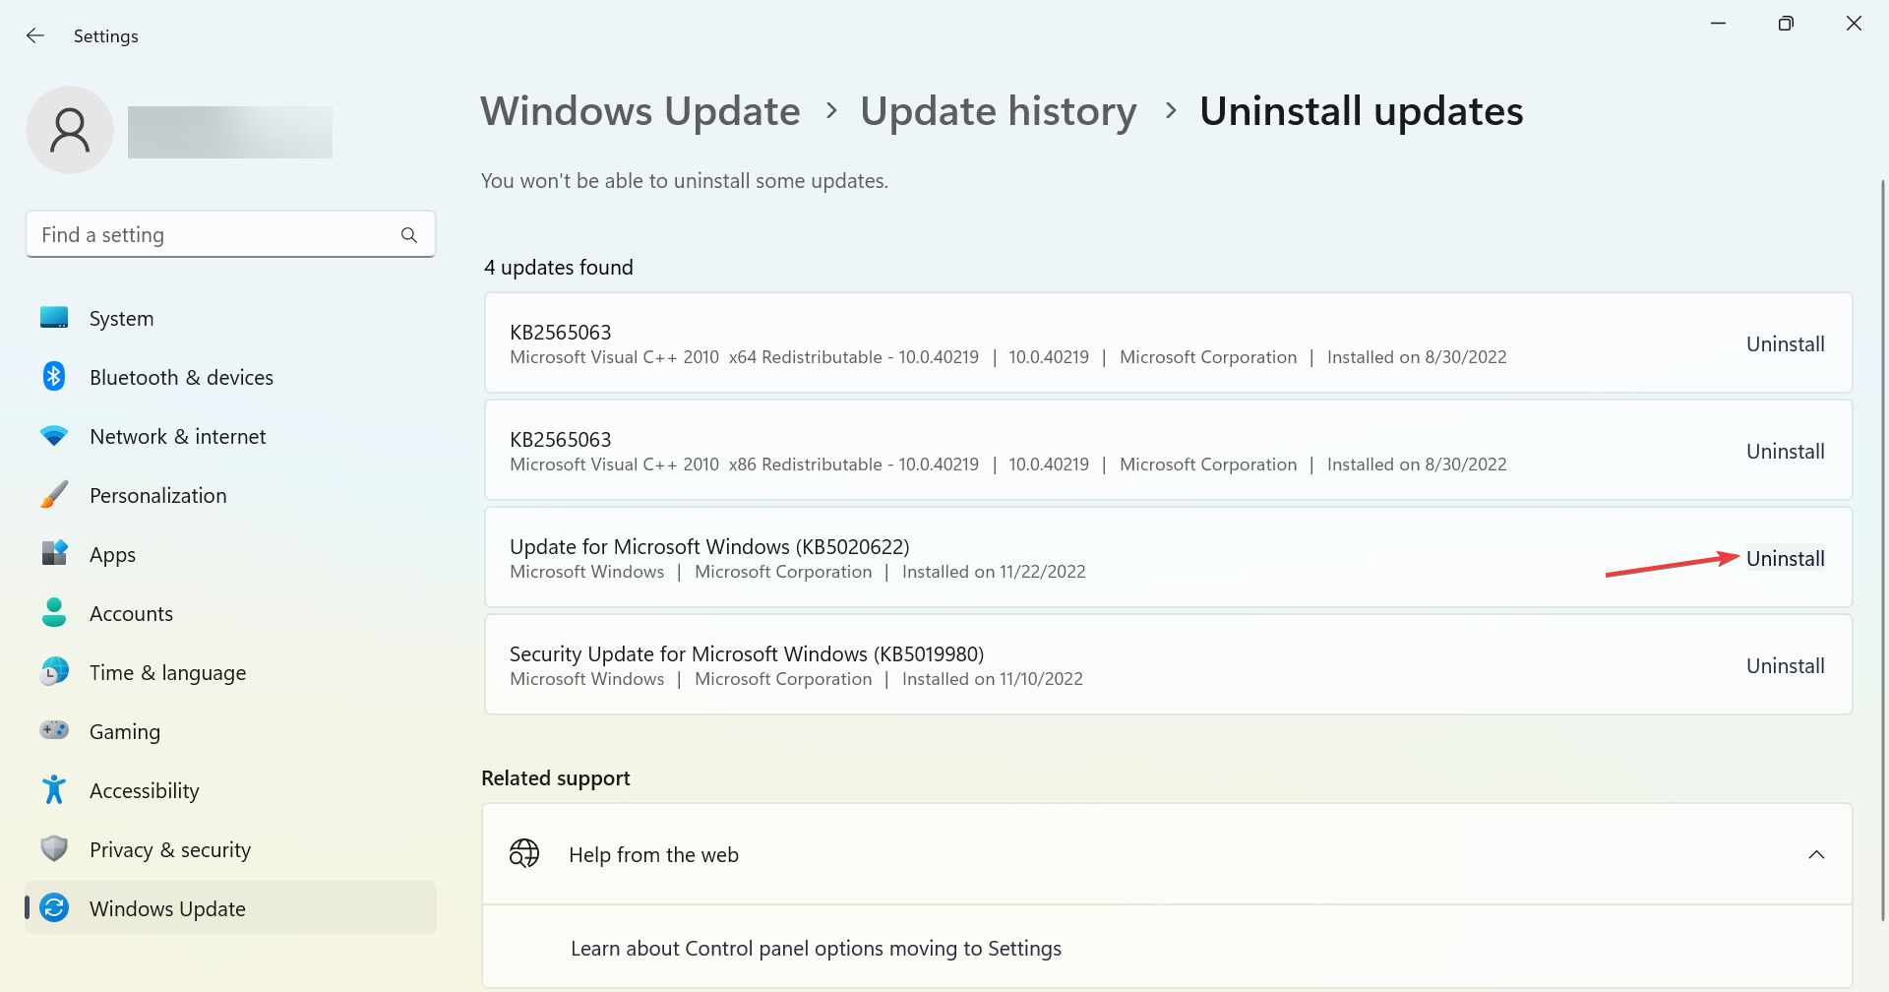Collapse Help from the web section
The width and height of the screenshot is (1889, 992).
point(1816,854)
